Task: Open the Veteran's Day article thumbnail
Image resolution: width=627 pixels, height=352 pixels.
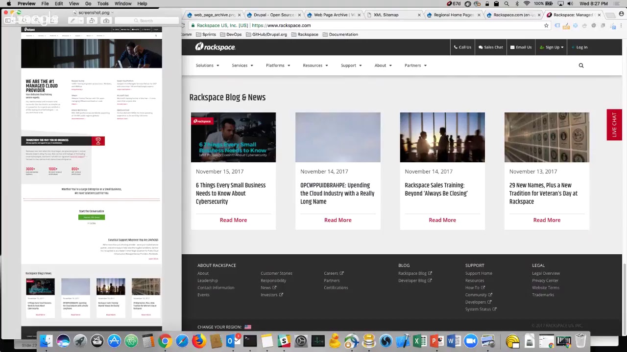Action: point(547,137)
